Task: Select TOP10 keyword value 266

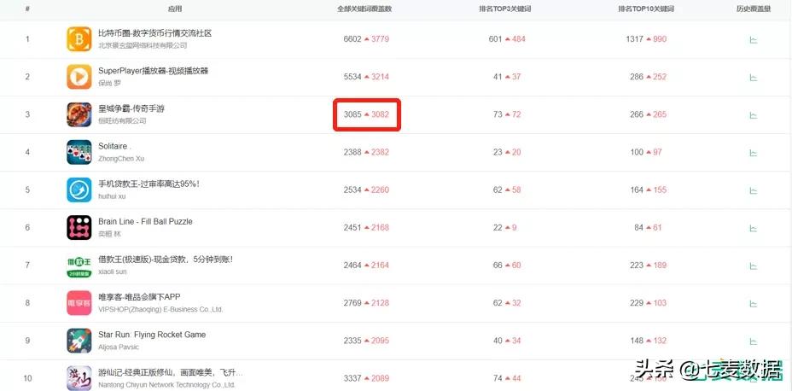Action: point(637,114)
